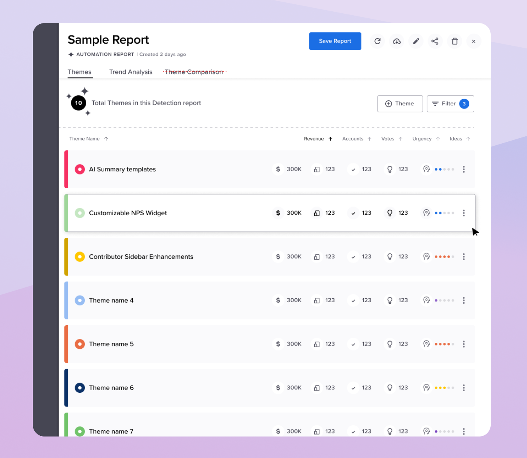Click the orange circle of Theme name 5
The height and width of the screenshot is (458, 527).
(80, 344)
